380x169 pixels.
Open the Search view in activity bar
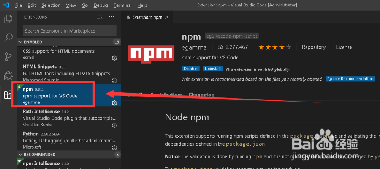tap(8, 38)
